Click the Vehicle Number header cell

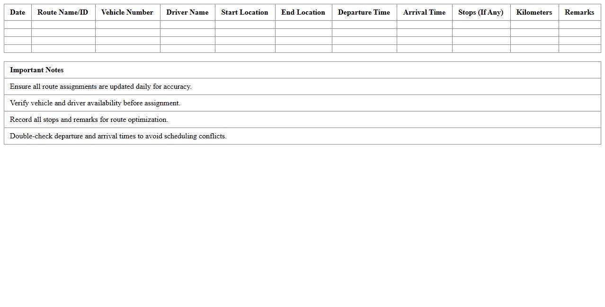127,12
